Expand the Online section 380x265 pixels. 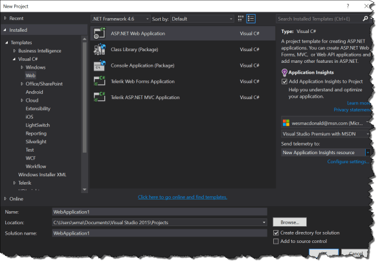pos(5,199)
